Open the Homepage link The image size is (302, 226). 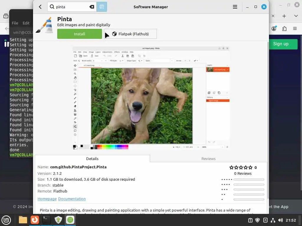tap(47, 199)
